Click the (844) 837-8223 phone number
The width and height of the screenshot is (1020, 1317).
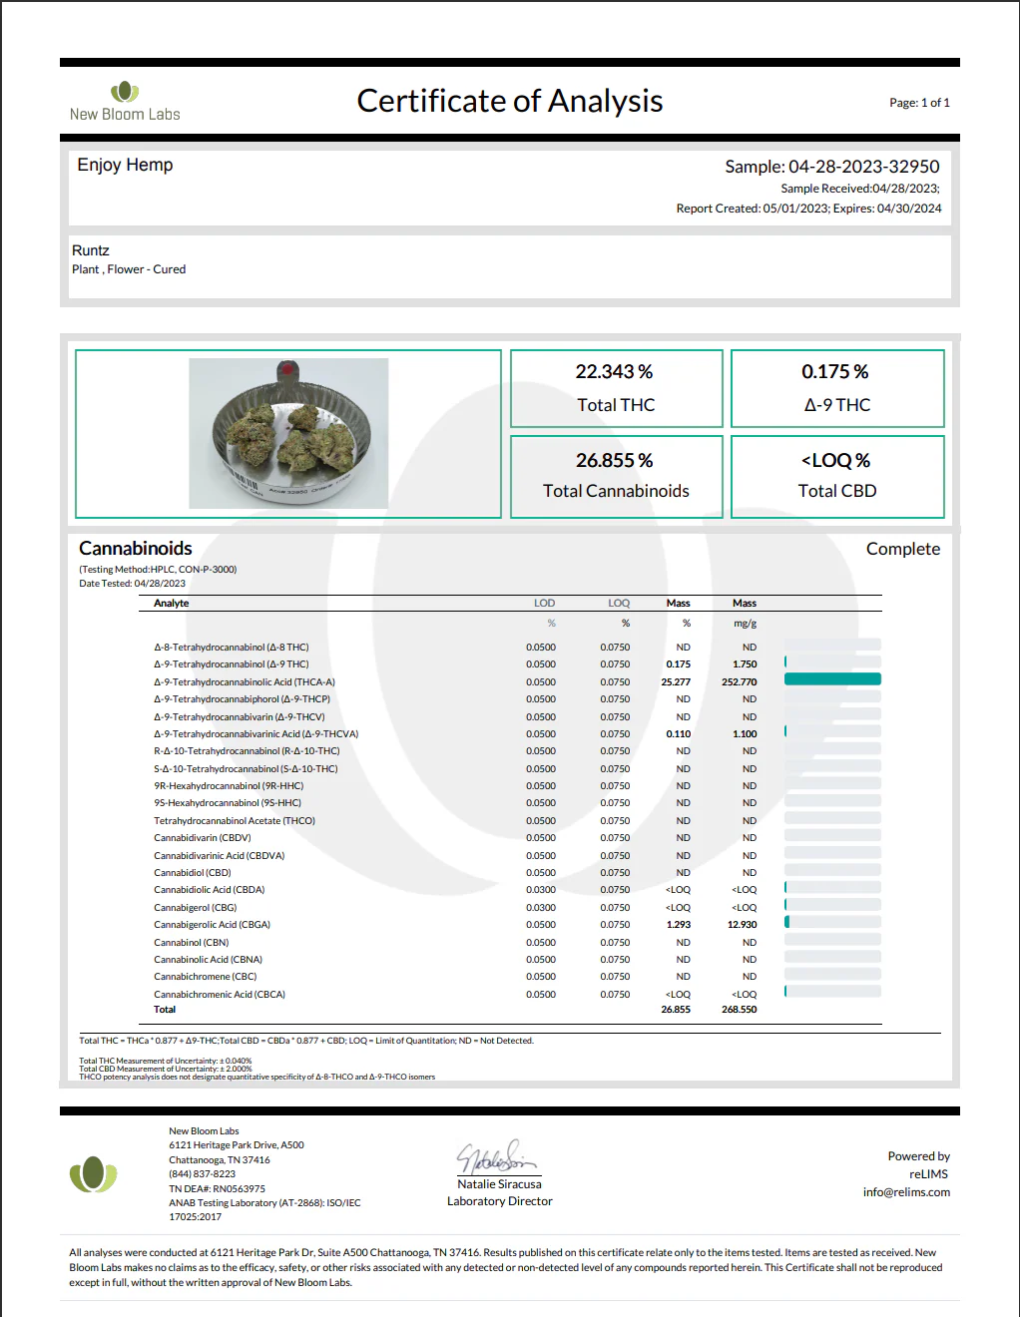[x=202, y=1174]
